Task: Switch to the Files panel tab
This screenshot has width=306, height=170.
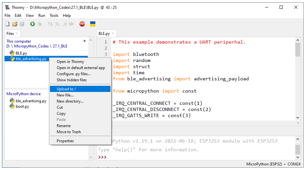Action: [x=10, y=33]
